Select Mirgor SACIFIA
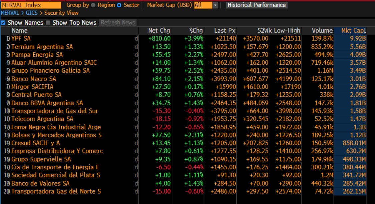The width and height of the screenshot is (375, 204). (32, 87)
